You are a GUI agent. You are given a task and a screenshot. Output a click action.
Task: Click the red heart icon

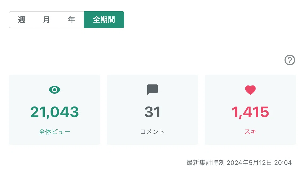(250, 90)
